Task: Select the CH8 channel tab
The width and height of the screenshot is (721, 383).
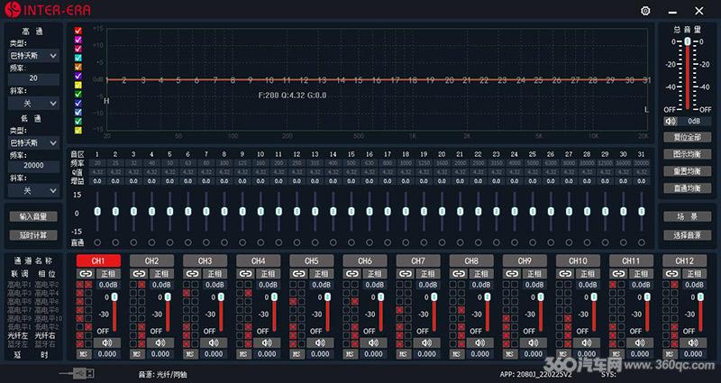Action: click(x=471, y=260)
